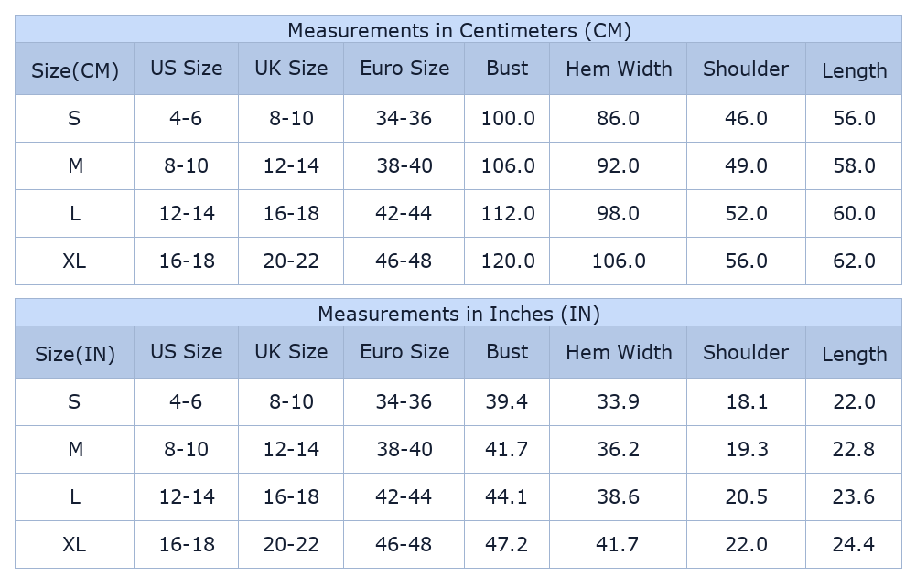Click the "Measurements in Inches (IN)" title bar
The width and height of the screenshot is (916, 587).
point(458,314)
